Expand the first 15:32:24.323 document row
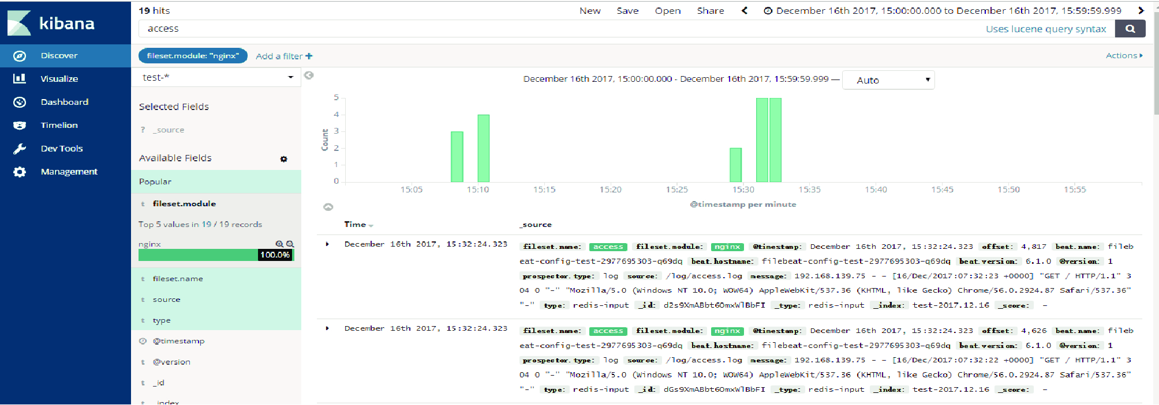Screen dimensions: 1159x405 pyautogui.click(x=327, y=244)
